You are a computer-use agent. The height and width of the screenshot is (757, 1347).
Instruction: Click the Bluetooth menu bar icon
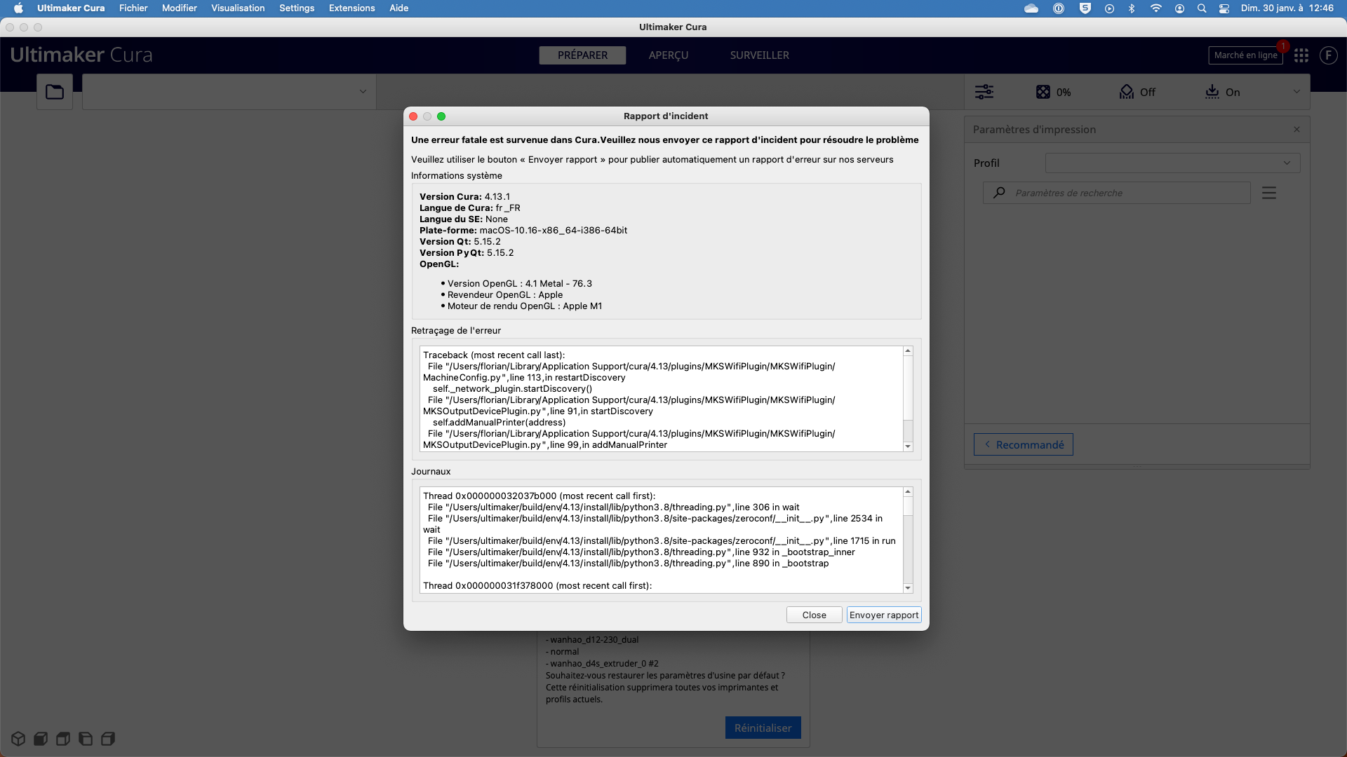click(x=1132, y=8)
